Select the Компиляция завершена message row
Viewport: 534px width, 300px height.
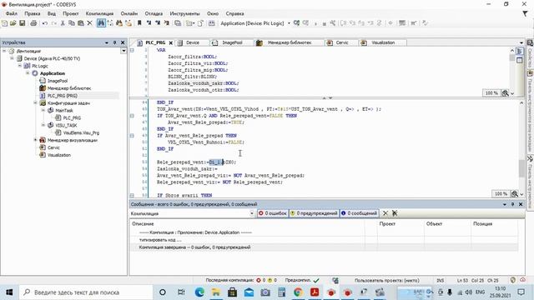tap(324, 247)
